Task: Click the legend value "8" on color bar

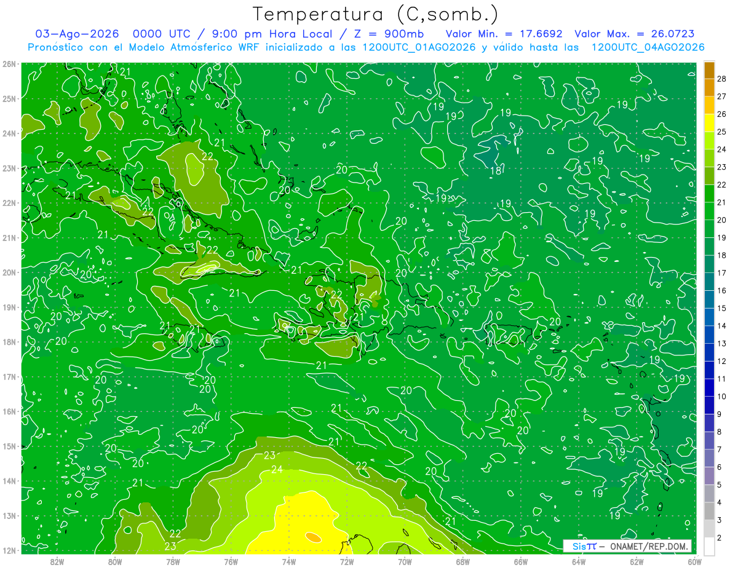Action: coord(720,432)
